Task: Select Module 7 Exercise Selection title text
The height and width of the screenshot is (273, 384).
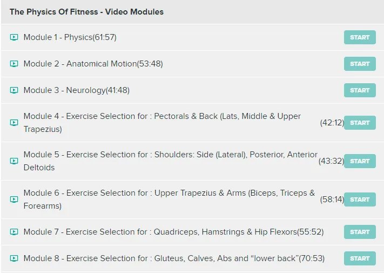Action: pos(173,232)
